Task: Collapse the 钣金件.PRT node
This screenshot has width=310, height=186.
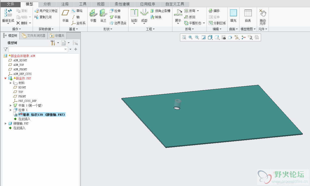Action: pos(6,78)
